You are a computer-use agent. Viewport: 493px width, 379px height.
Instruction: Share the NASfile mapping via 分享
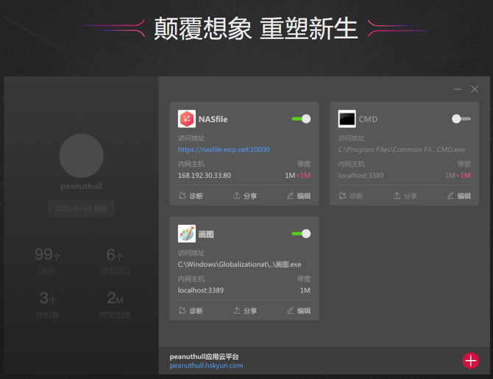pos(245,196)
